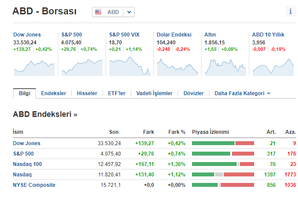Viewport: 298px width, 199px height.
Task: Click Nasdaq market sentiment bar
Action: click(x=222, y=175)
